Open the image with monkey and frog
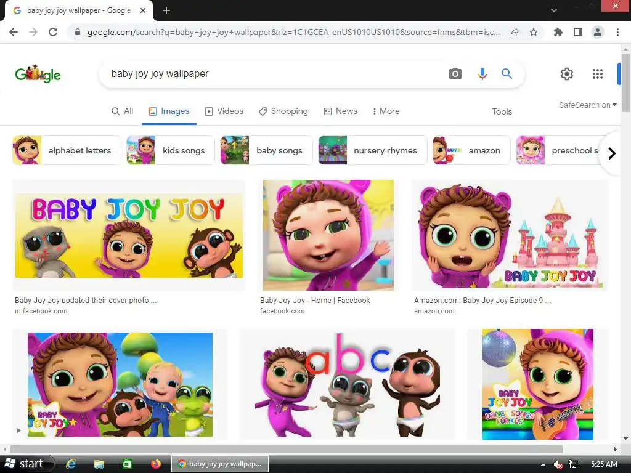 120,384
